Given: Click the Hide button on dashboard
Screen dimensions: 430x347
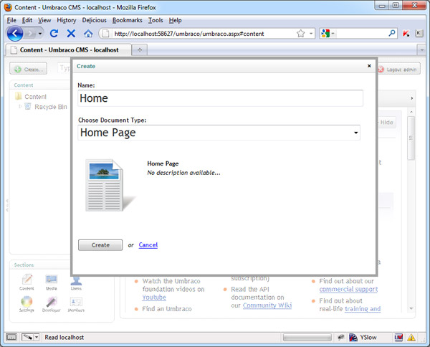Looking at the screenshot, I should coord(386,123).
